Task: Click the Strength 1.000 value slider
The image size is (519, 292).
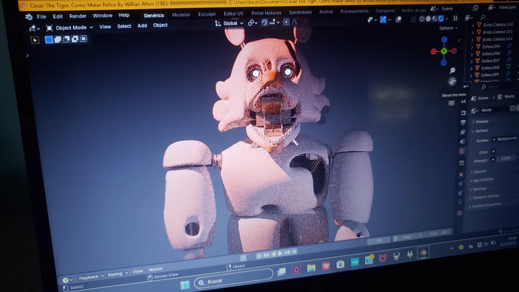Action: pos(505,159)
